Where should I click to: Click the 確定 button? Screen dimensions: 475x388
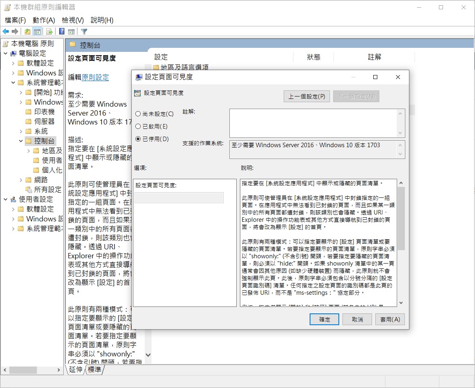(x=325, y=319)
